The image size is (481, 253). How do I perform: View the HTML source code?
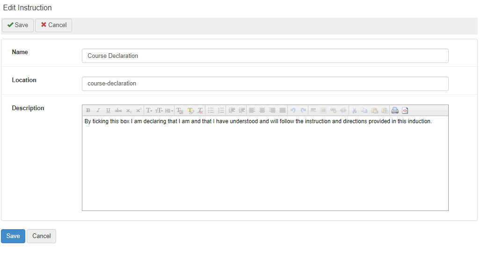coord(405,111)
